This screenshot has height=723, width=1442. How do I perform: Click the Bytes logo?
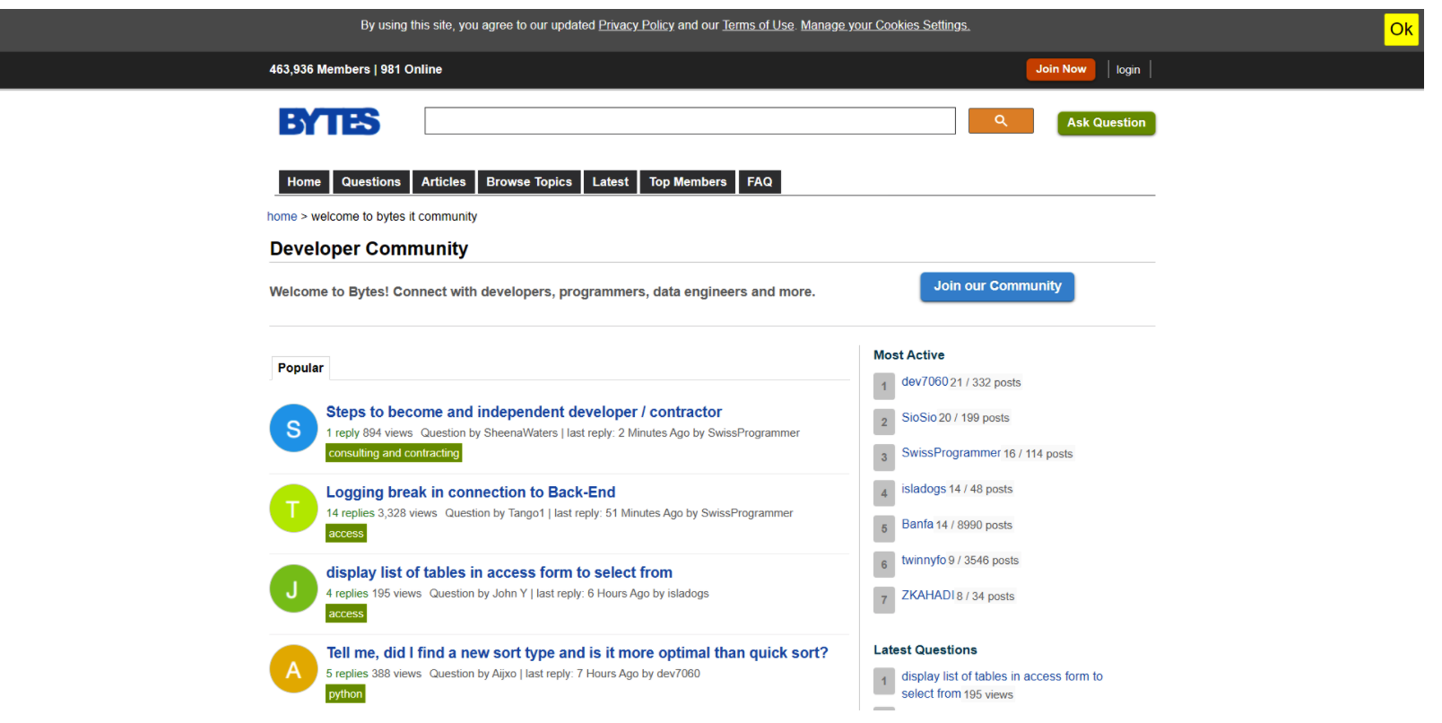click(329, 122)
